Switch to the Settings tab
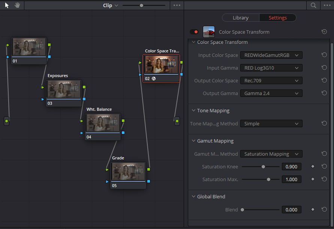Viewport: 334px width, 229px height. 278,18
